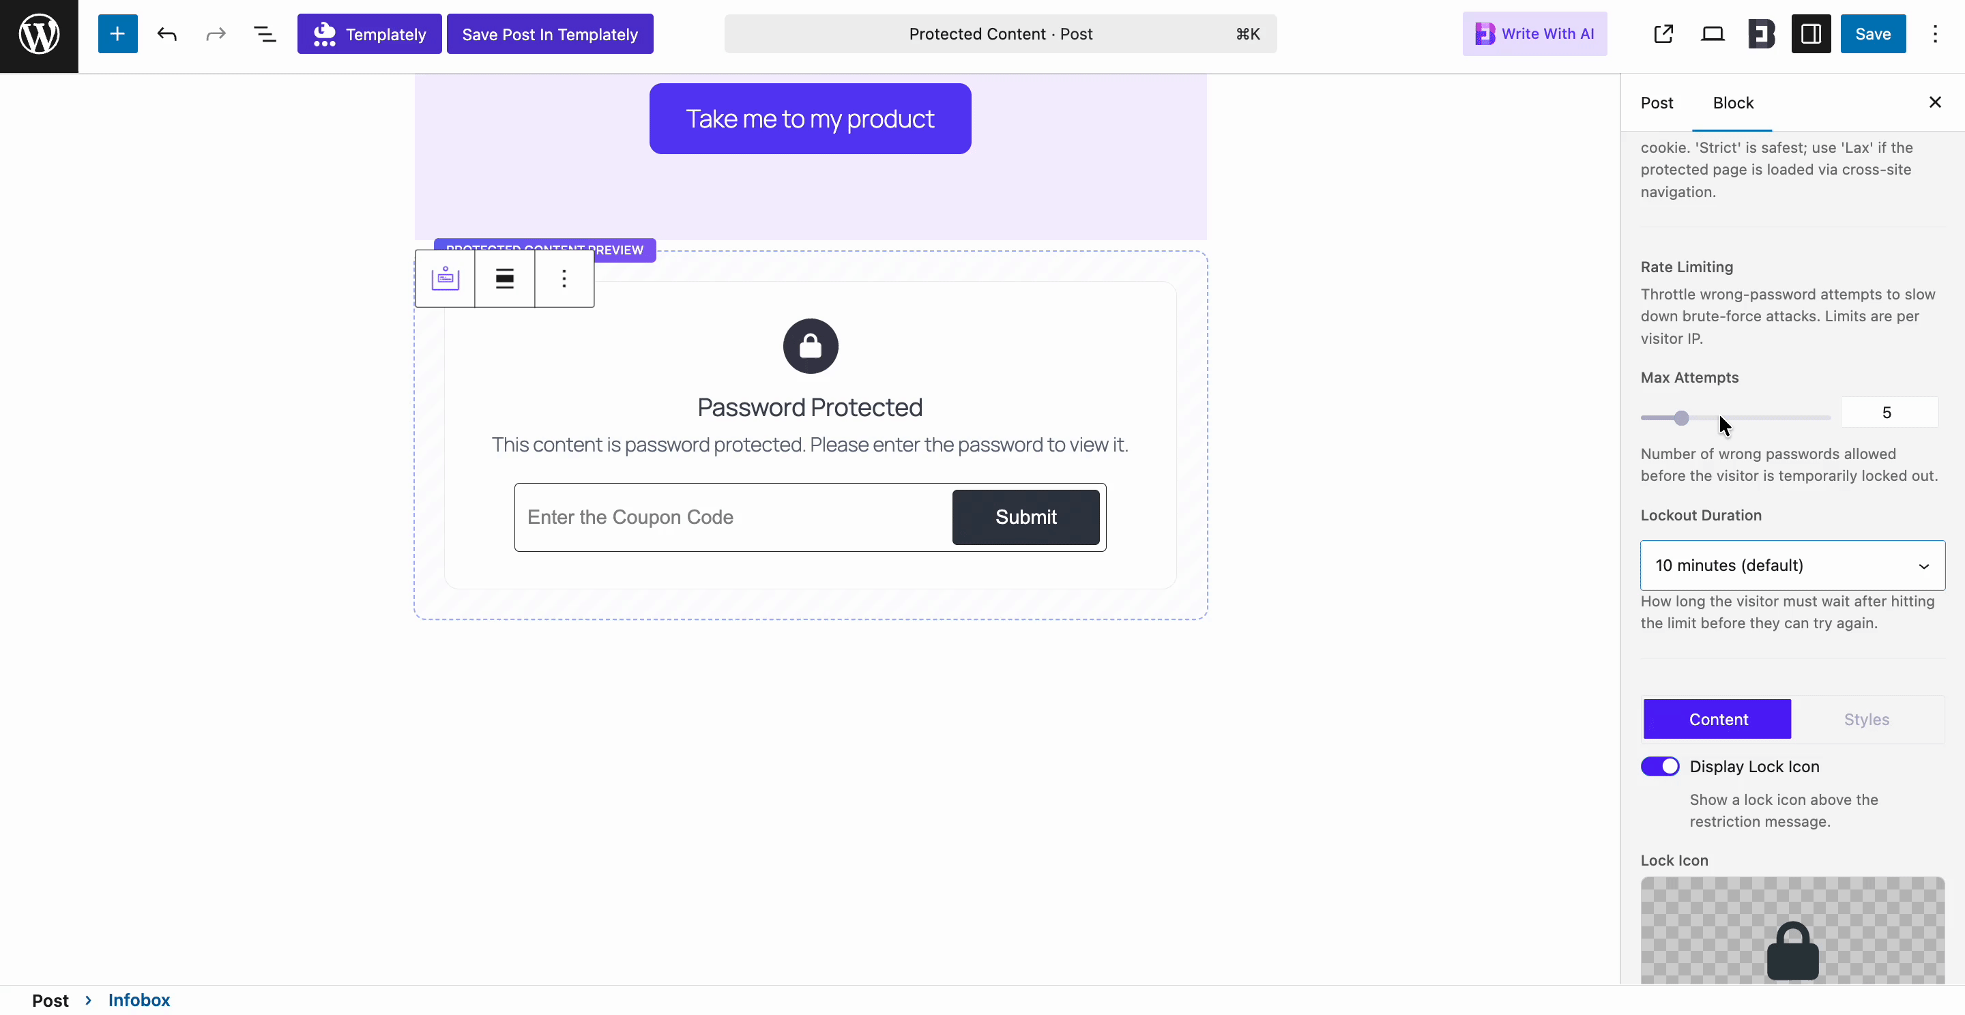Click the Take me to my product button

tap(810, 119)
